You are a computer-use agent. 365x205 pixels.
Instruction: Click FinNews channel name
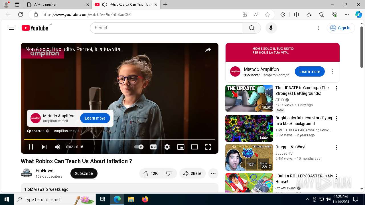44,171
